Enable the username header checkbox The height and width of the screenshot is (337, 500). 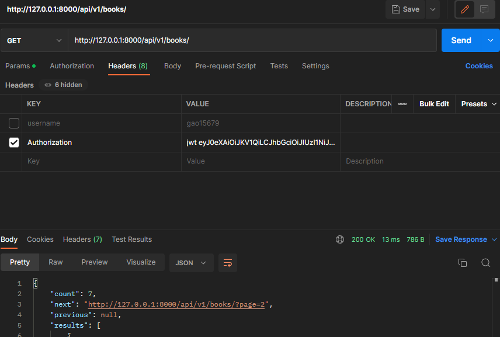(14, 123)
